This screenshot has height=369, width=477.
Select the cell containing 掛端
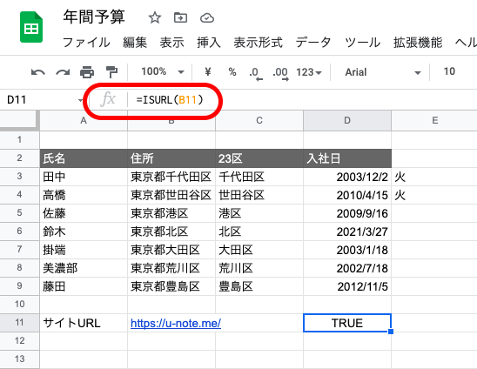point(84,250)
